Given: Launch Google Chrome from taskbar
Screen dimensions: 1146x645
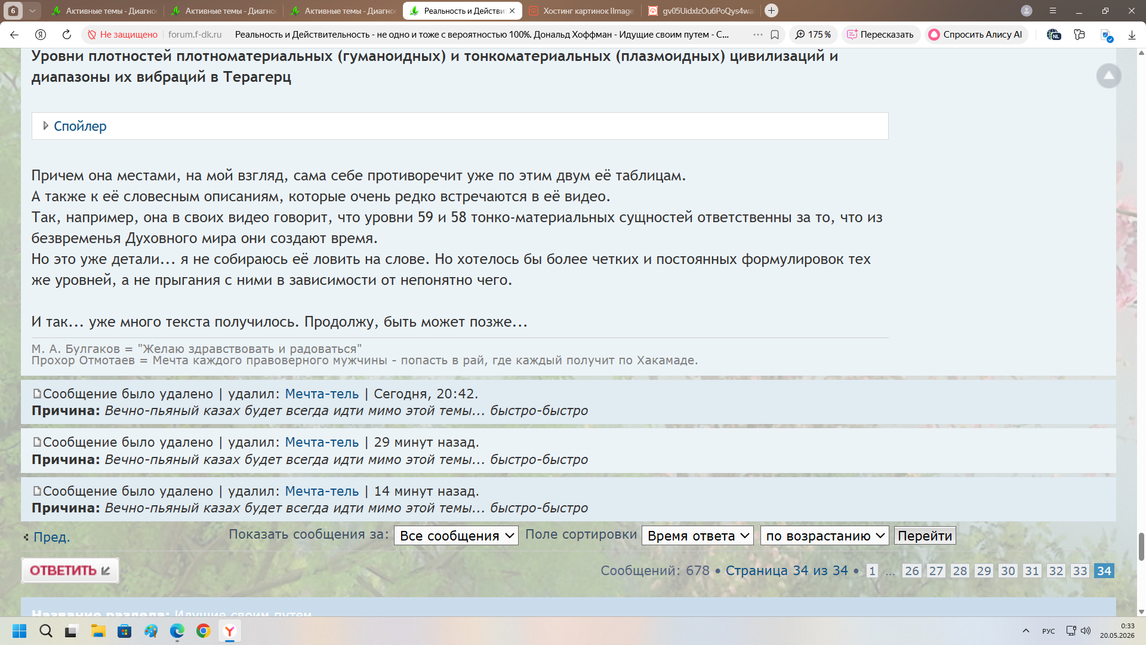Looking at the screenshot, I should (x=204, y=631).
